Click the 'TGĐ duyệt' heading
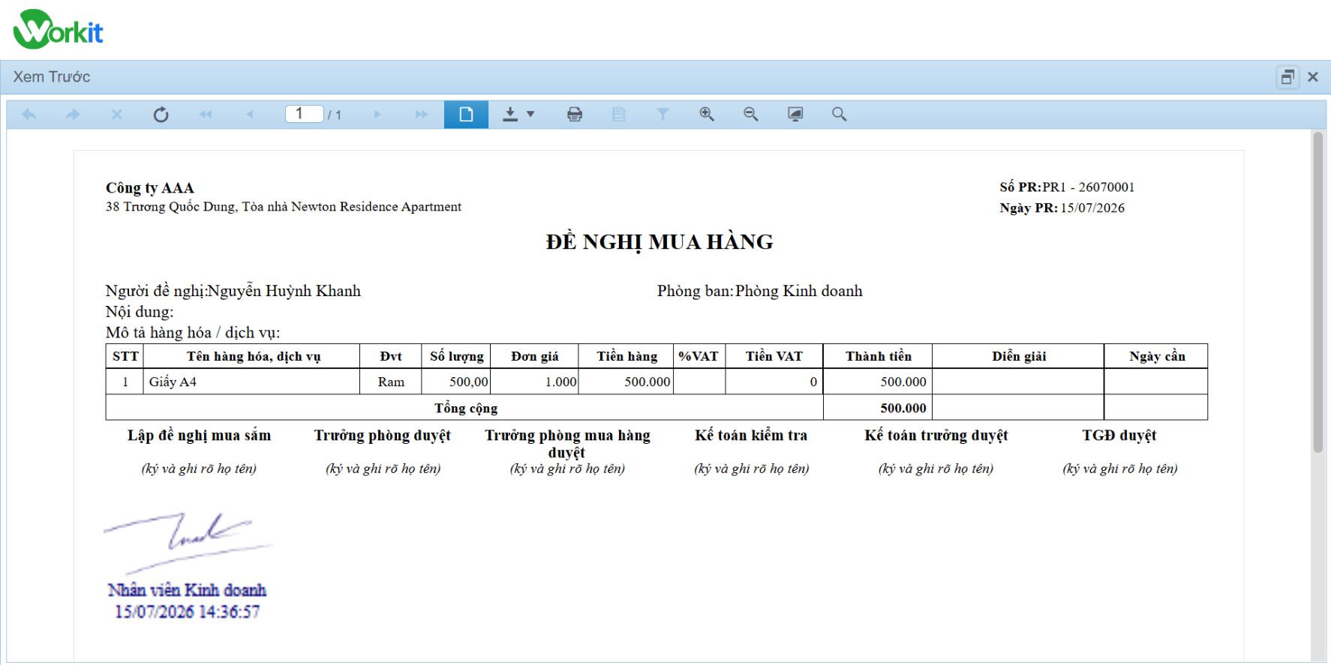1331x665 pixels. (x=1119, y=436)
